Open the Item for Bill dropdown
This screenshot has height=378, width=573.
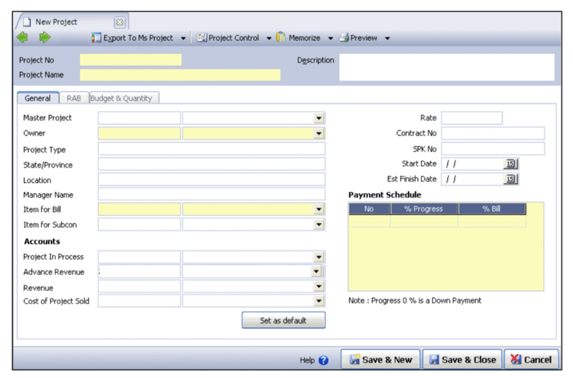pyautogui.click(x=319, y=209)
